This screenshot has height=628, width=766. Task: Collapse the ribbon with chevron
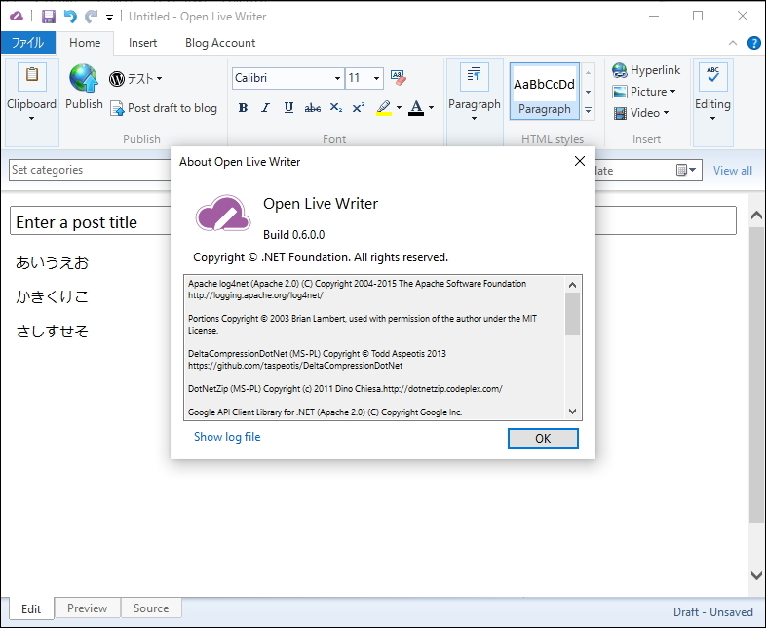tap(733, 43)
